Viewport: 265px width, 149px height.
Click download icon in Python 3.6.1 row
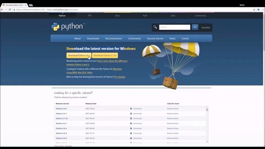point(131,138)
